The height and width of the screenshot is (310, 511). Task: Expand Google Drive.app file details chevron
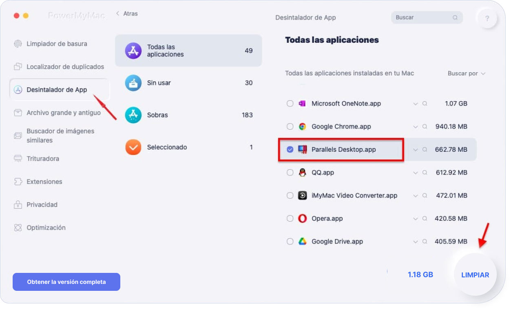415,242
